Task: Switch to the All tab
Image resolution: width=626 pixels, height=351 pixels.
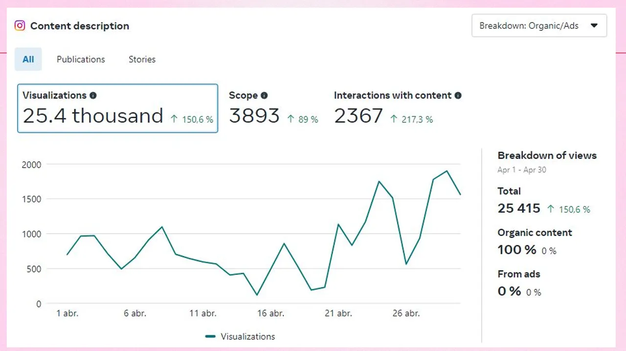Action: click(28, 59)
